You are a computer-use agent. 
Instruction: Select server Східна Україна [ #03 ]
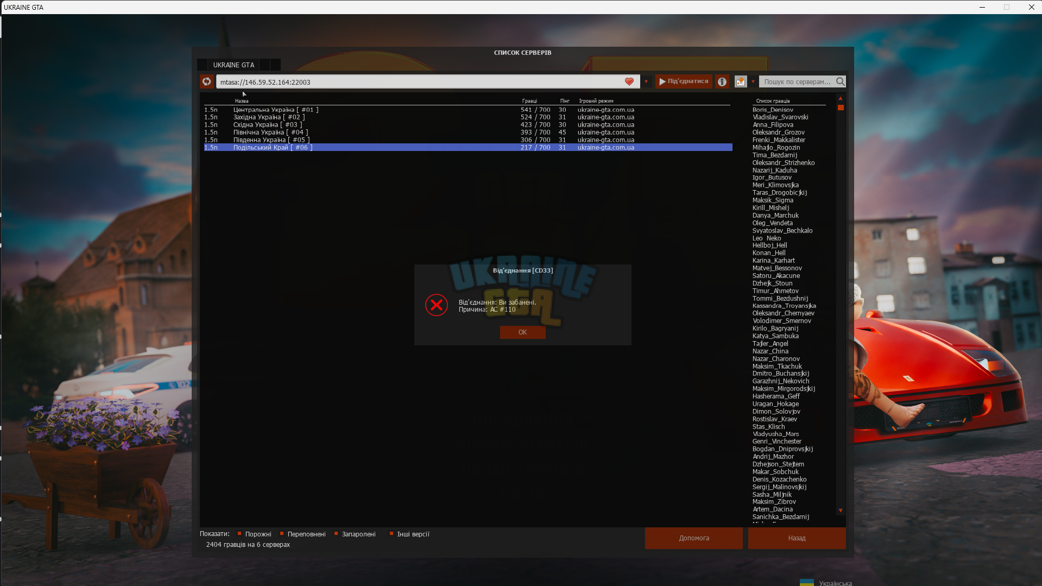pyautogui.click(x=468, y=125)
